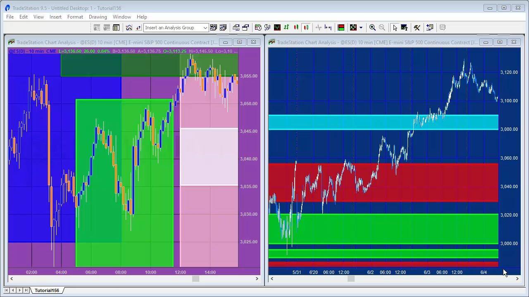Open the Format menu

point(75,17)
